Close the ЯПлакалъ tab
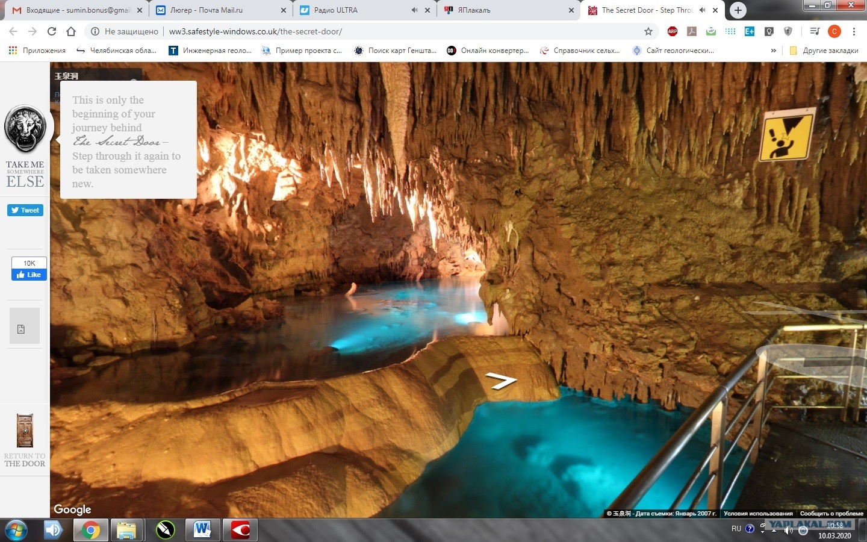The image size is (867, 542). (x=571, y=10)
